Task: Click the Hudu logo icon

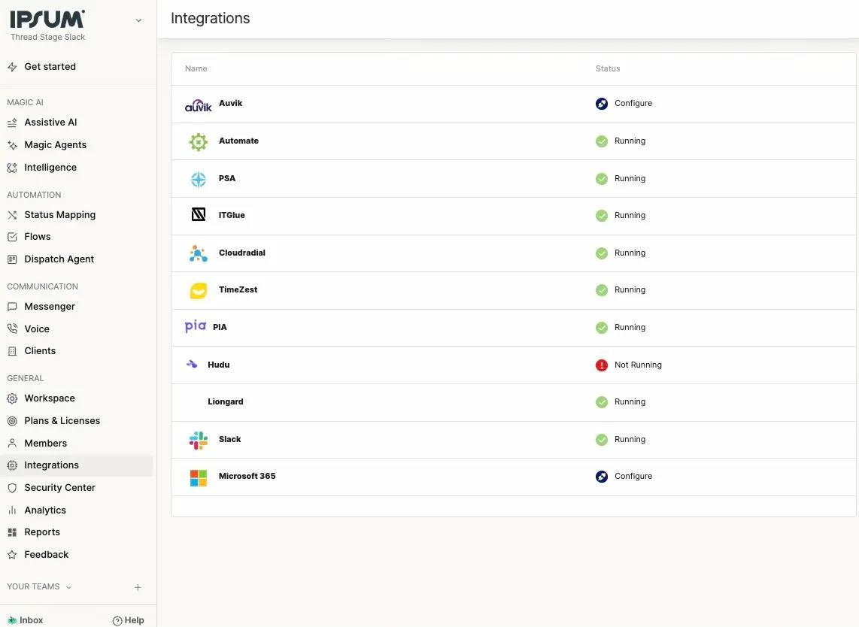Action: (x=192, y=364)
